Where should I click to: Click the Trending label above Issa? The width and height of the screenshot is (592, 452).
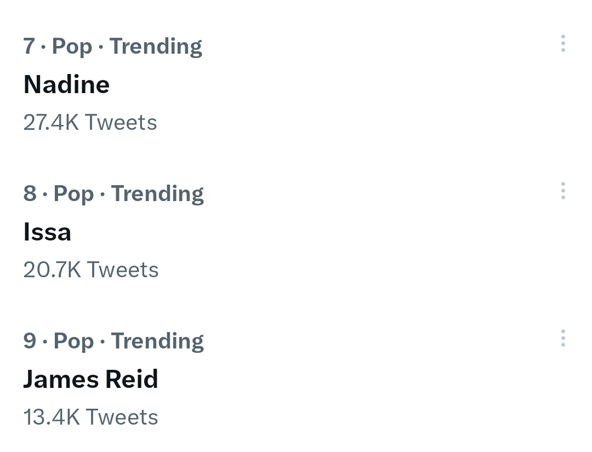pyautogui.click(x=157, y=194)
